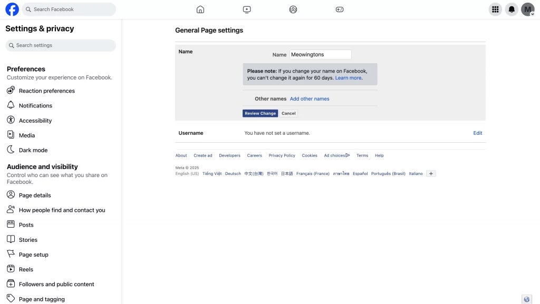Open the notifications bell icon

tap(512, 9)
